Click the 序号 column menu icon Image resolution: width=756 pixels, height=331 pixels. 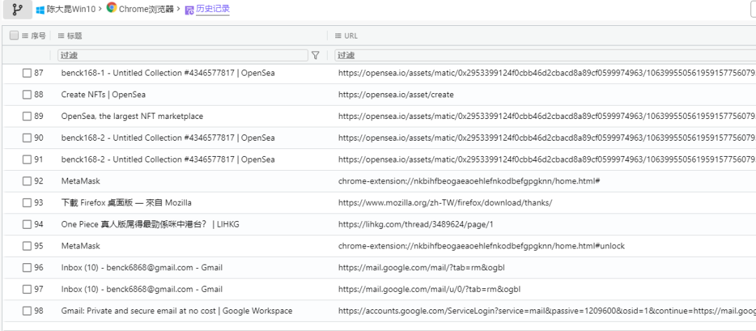(x=25, y=36)
